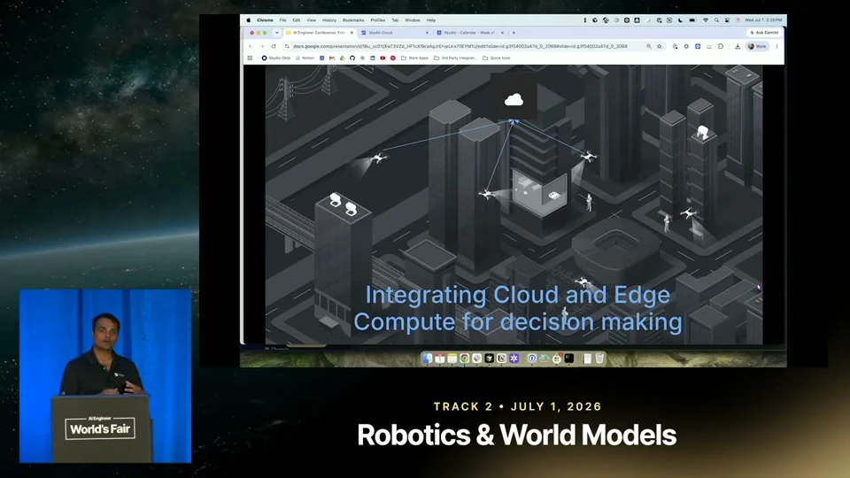Image resolution: width=850 pixels, height=478 pixels.
Task: Expand the Work Apps bookmark folder
Action: point(414,58)
